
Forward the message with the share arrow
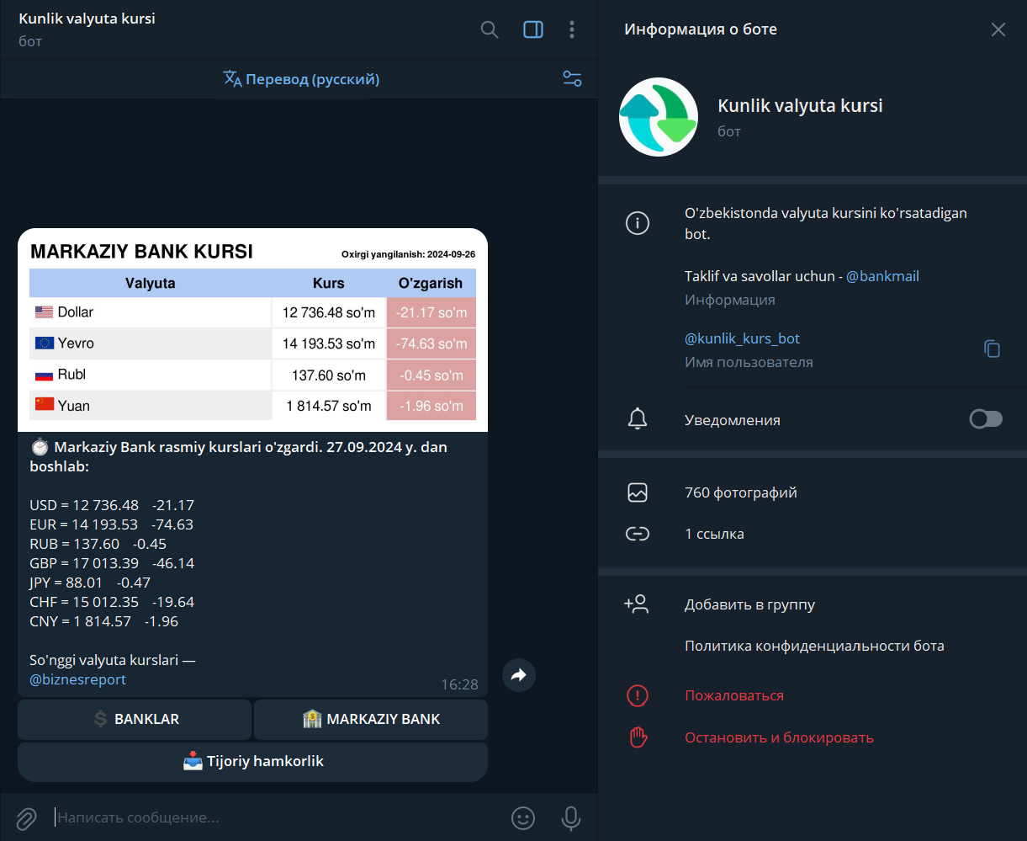click(x=519, y=674)
